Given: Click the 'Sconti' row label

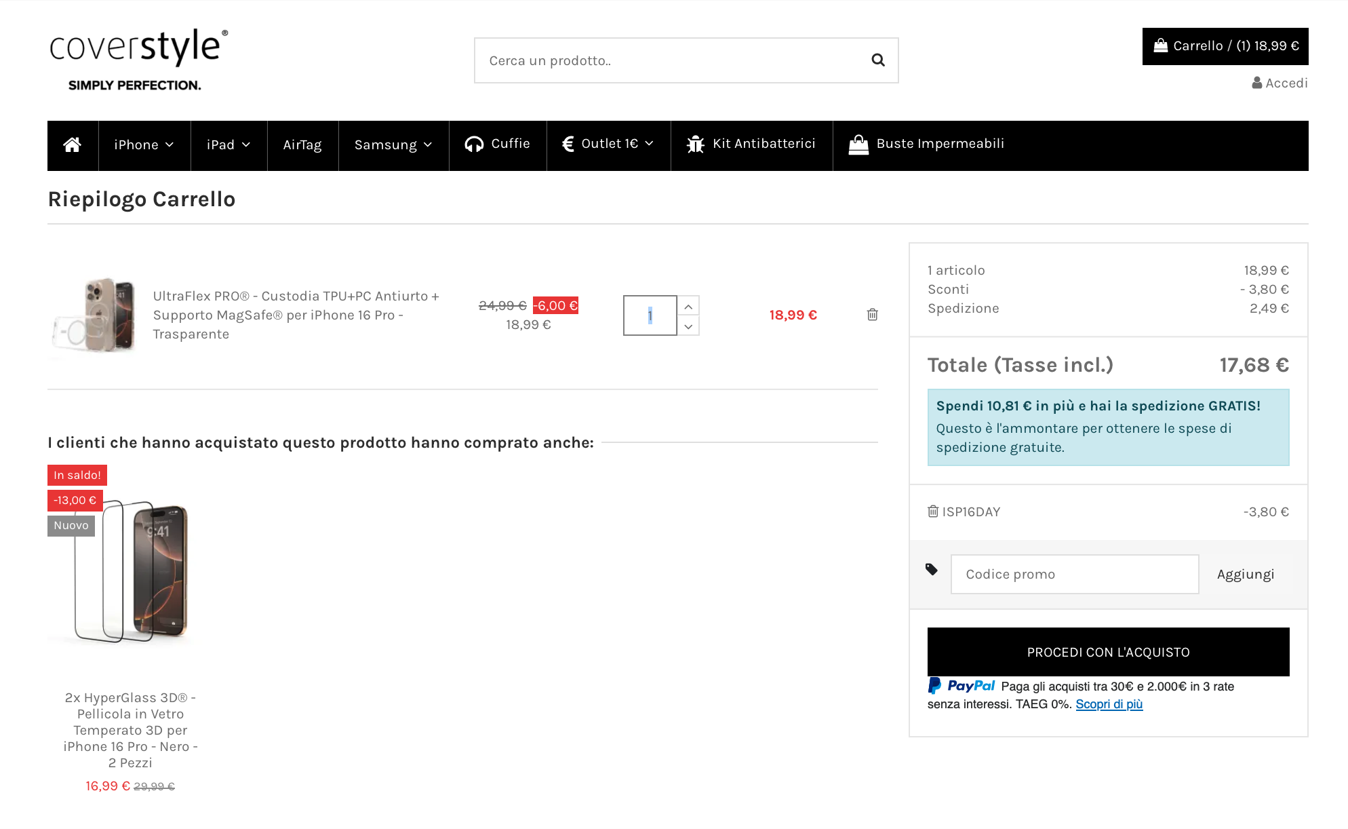Looking at the screenshot, I should 948,289.
